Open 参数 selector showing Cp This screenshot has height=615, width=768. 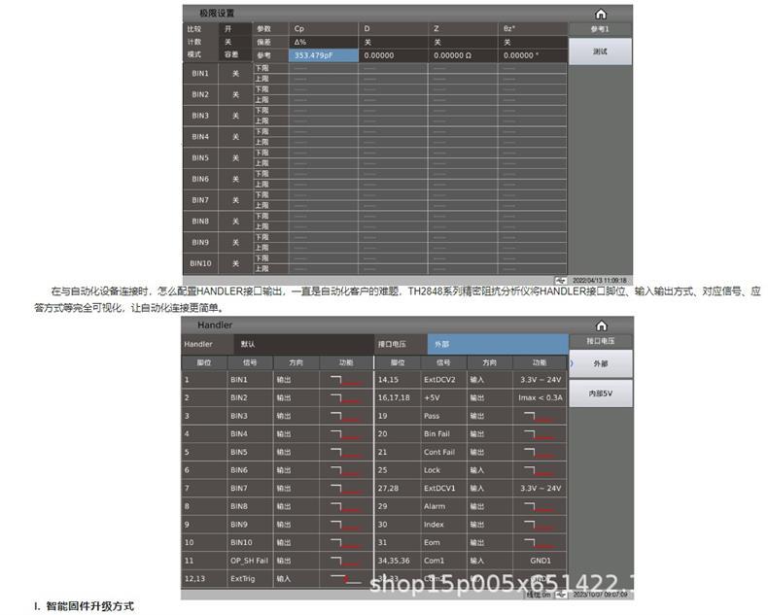pyautogui.click(x=324, y=29)
